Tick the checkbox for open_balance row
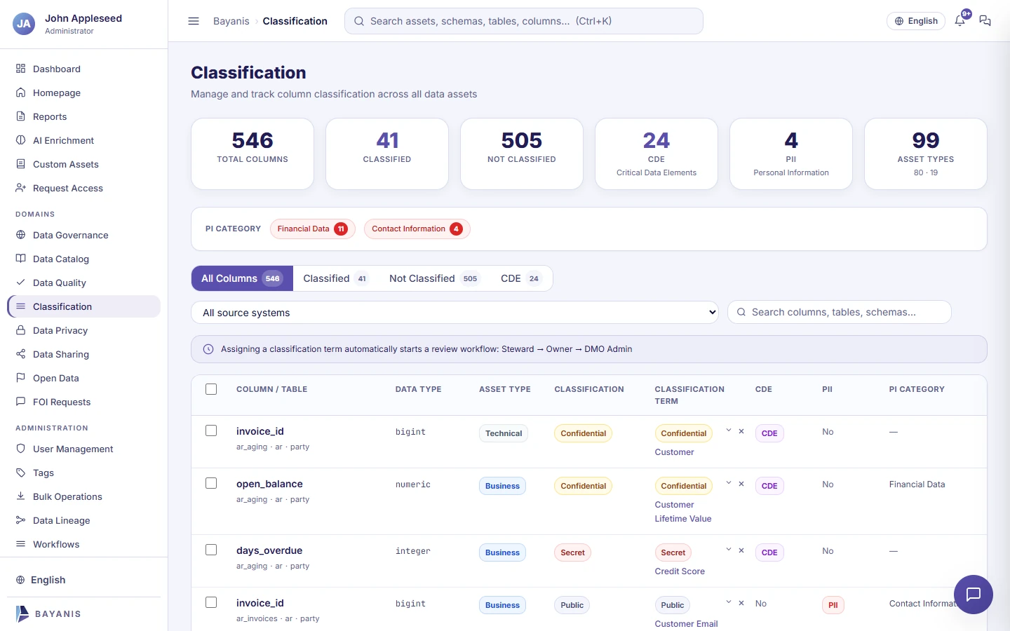Image resolution: width=1010 pixels, height=631 pixels. (x=211, y=483)
